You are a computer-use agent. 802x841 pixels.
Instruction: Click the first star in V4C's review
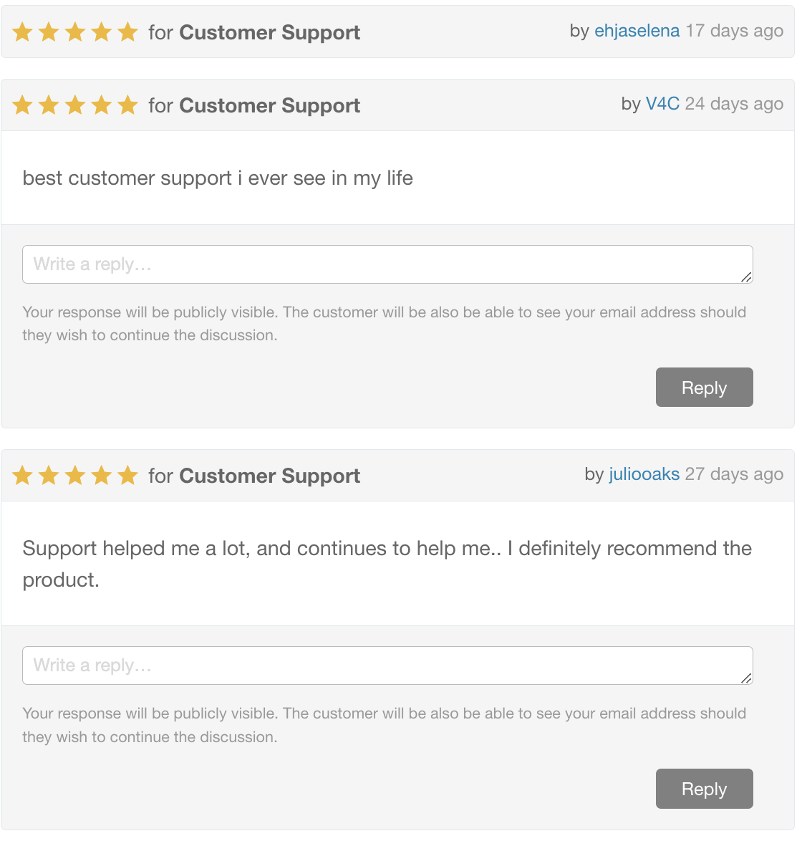23,105
